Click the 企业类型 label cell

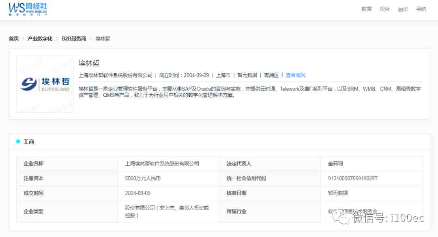(67, 212)
